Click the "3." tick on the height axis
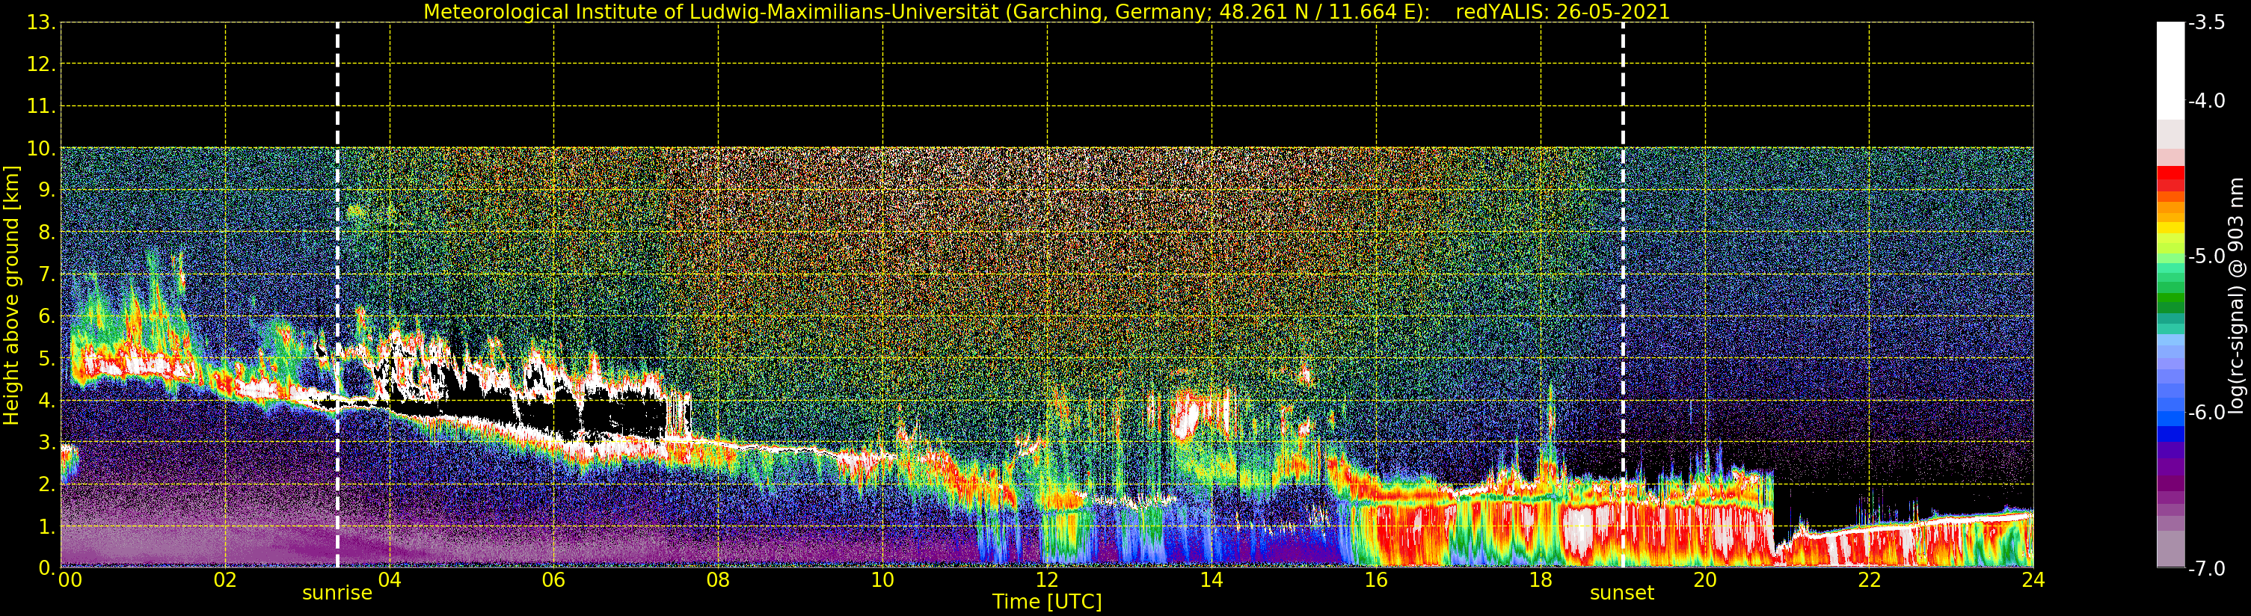 coord(47,442)
